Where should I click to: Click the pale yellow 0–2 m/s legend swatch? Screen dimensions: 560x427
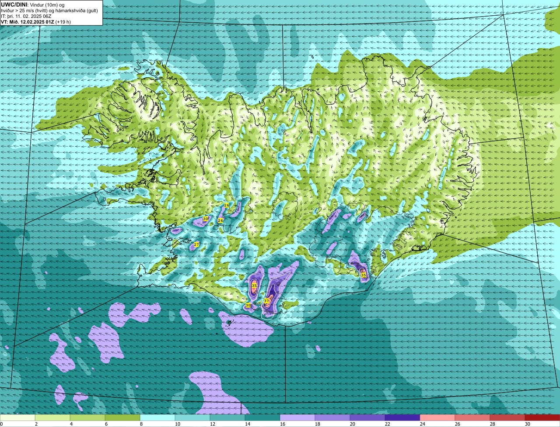tap(17, 418)
